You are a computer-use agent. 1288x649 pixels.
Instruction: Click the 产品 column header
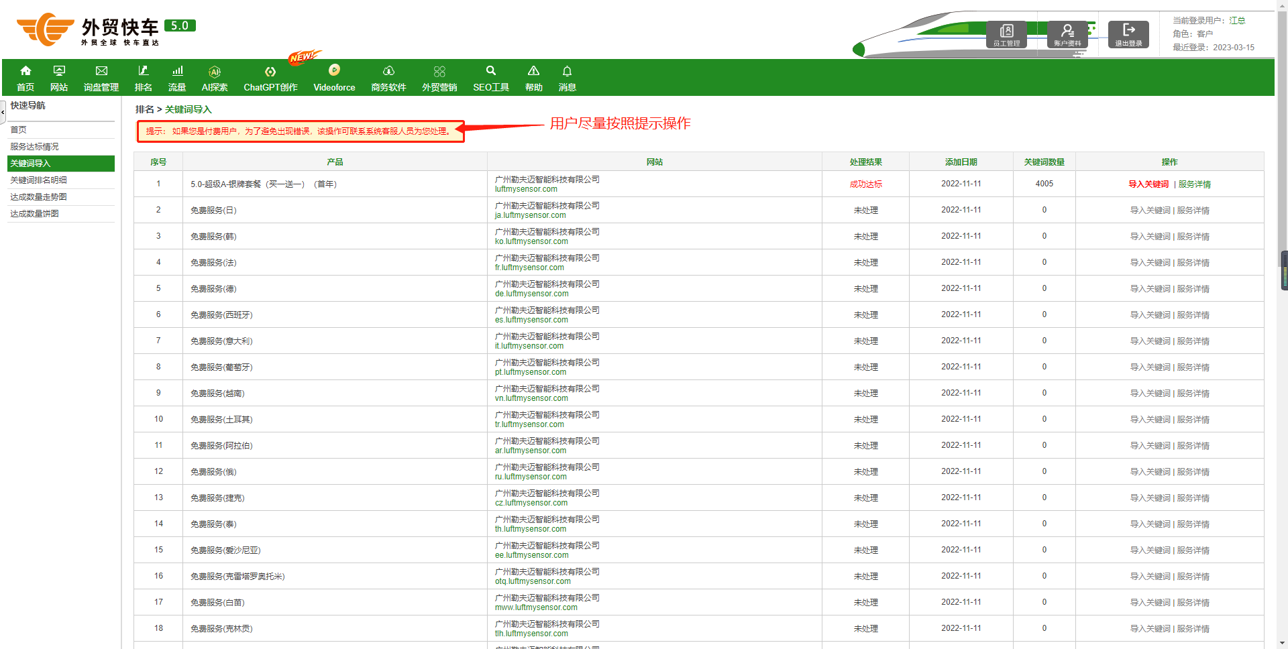pyautogui.click(x=335, y=162)
